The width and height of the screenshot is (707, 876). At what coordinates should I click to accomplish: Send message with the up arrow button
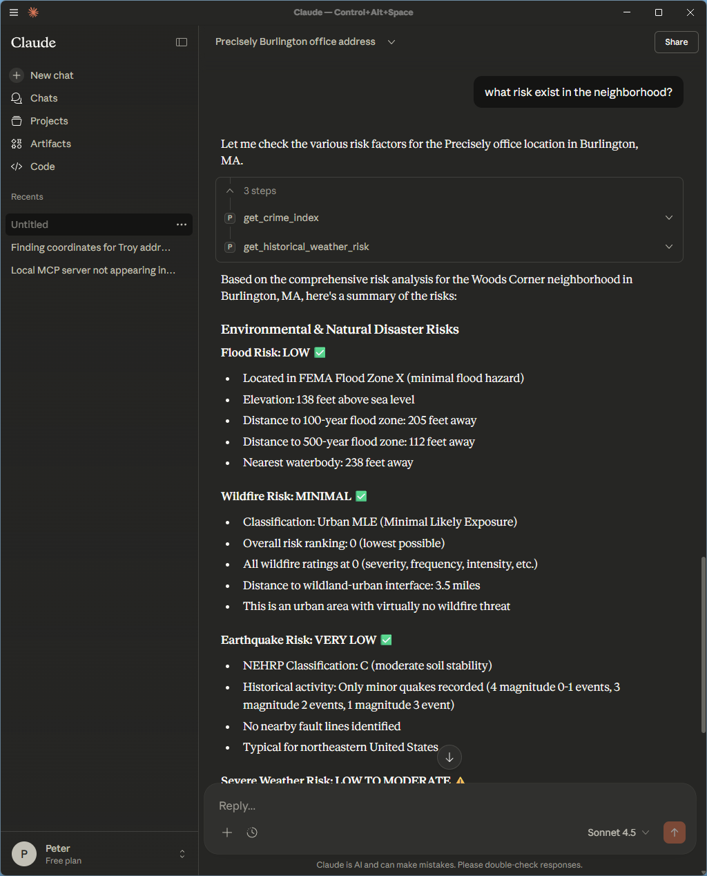(x=675, y=832)
